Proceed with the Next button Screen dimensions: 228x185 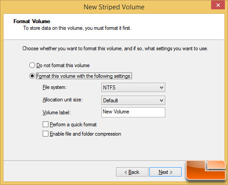165,172
